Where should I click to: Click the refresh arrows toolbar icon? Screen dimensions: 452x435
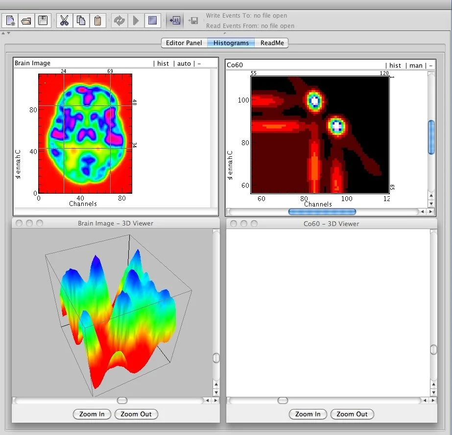119,21
